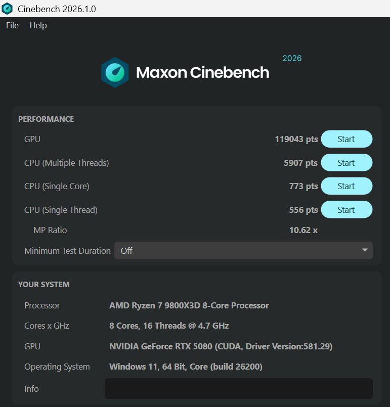Click the 2026 version label
The height and width of the screenshot is (407, 390).
[x=292, y=58]
